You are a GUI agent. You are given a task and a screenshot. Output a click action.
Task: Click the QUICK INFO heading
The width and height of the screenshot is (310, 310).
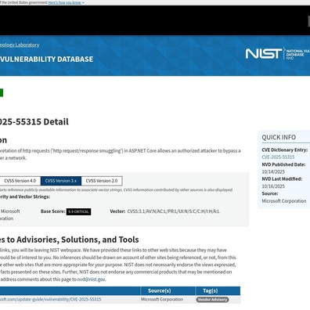tap(279, 137)
